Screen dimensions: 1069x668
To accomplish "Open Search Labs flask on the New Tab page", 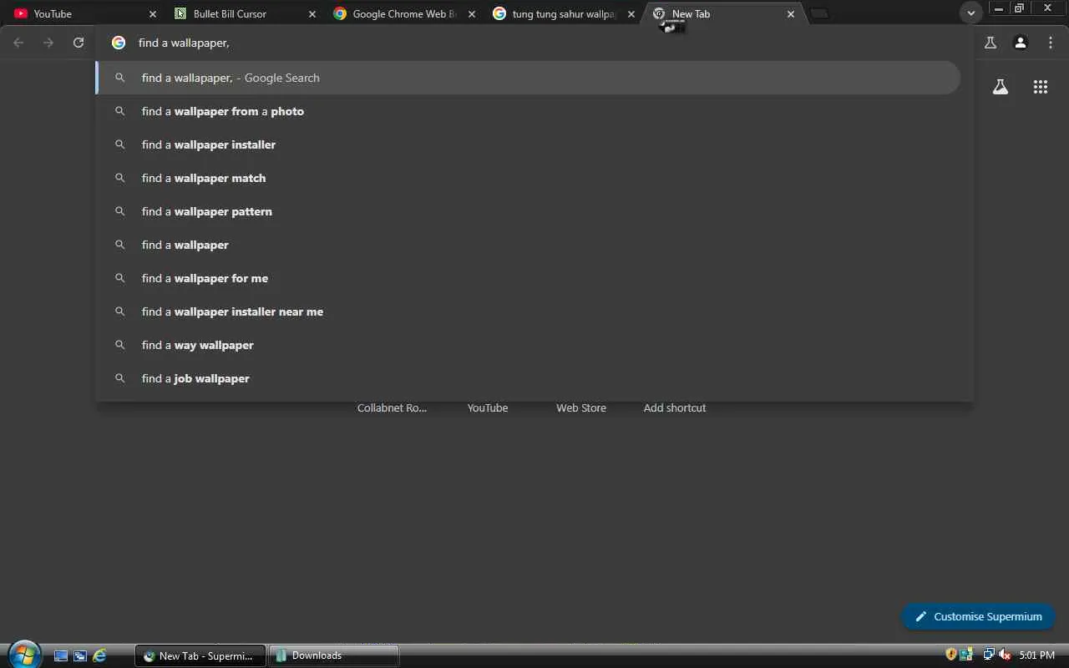I will (x=1001, y=87).
